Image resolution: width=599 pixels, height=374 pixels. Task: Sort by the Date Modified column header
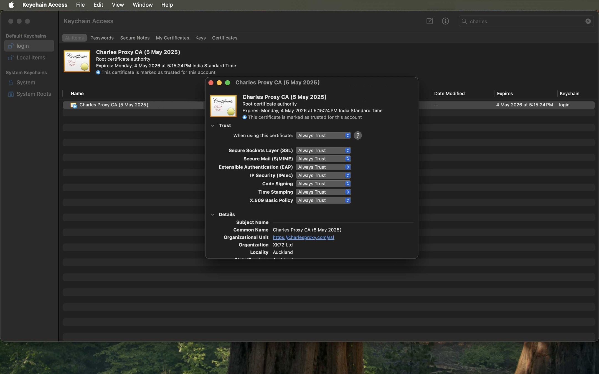[x=449, y=94]
